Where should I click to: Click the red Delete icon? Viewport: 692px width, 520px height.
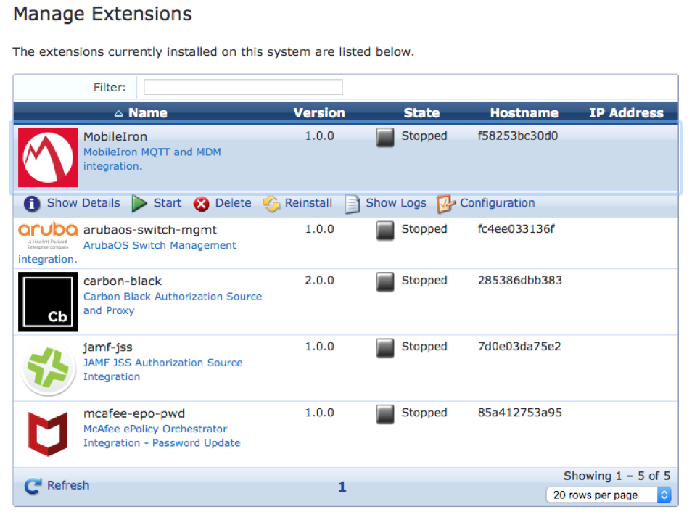click(202, 204)
